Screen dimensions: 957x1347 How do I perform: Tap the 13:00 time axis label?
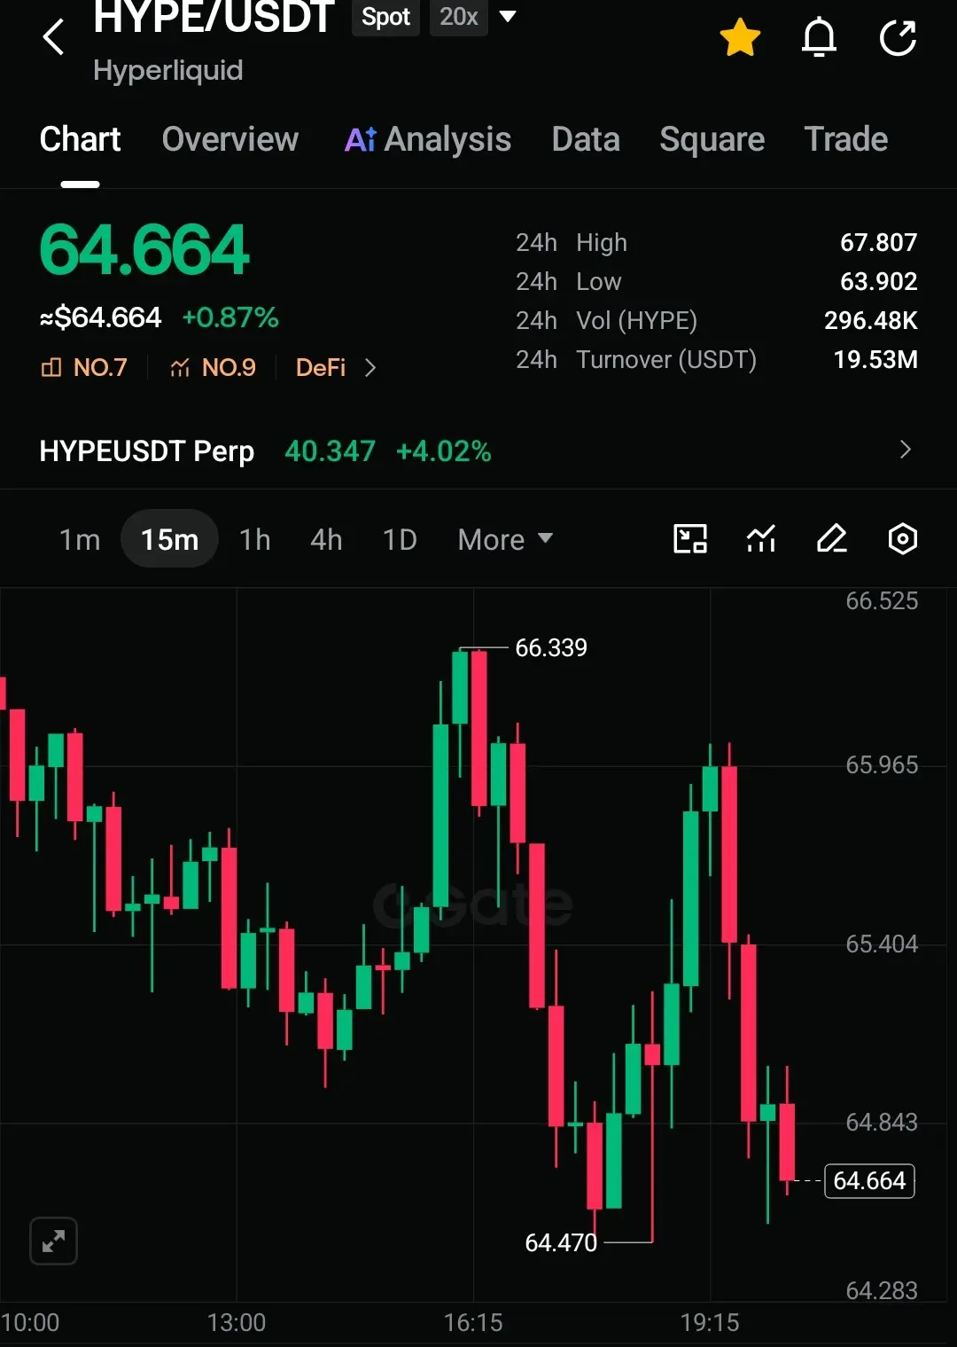237,1323
